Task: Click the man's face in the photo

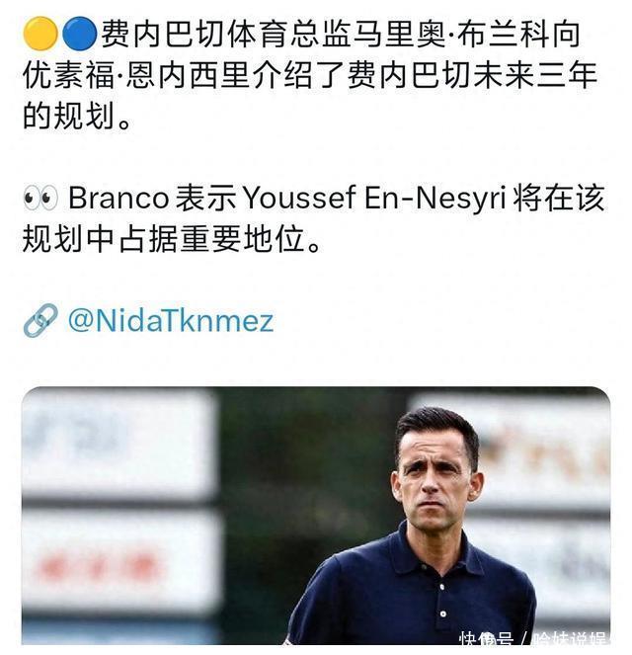Action: coord(436,476)
